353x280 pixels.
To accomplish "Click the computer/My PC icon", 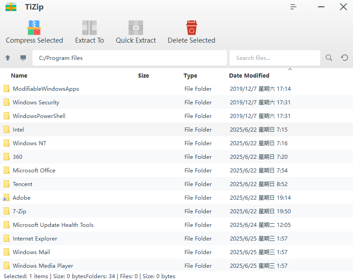I will point(23,58).
